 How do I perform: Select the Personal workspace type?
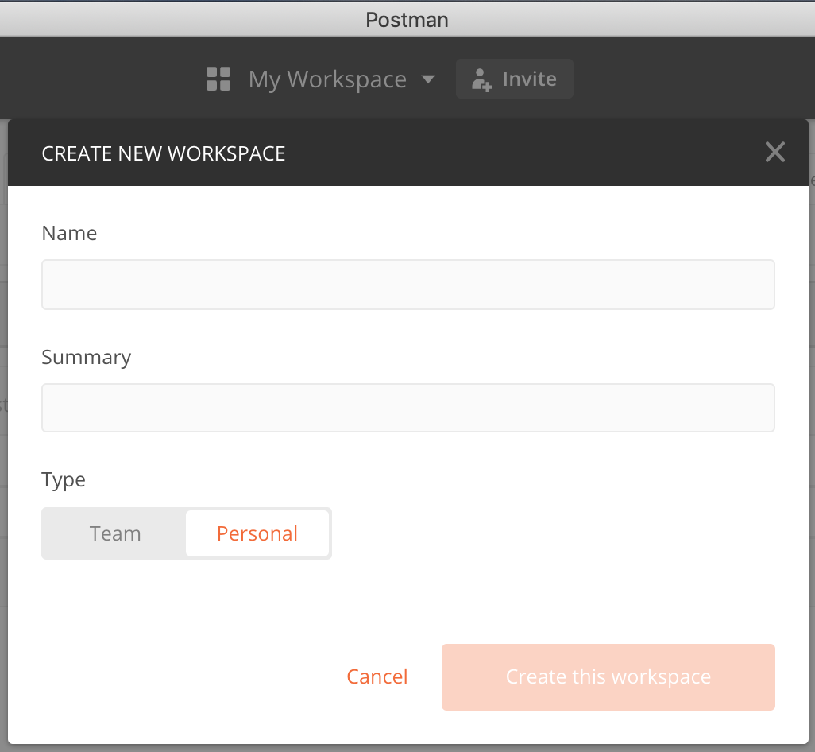coord(257,533)
